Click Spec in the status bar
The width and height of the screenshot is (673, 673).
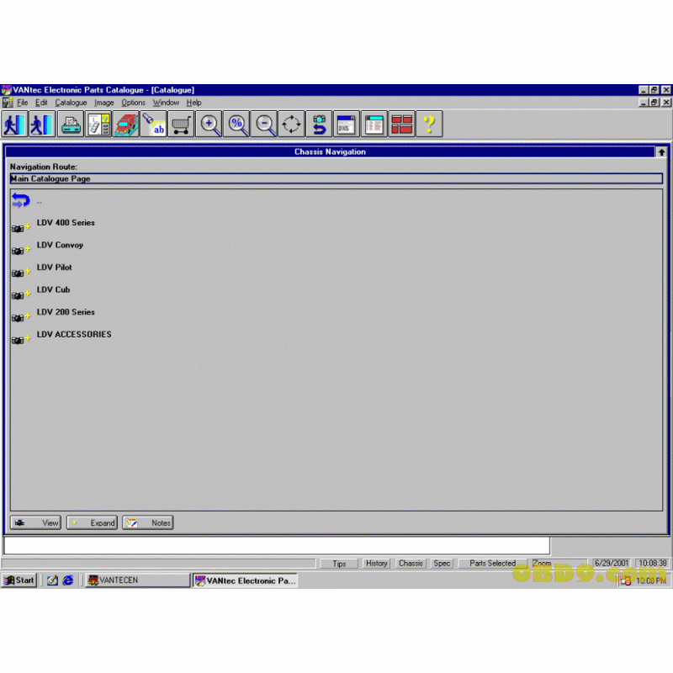click(442, 563)
